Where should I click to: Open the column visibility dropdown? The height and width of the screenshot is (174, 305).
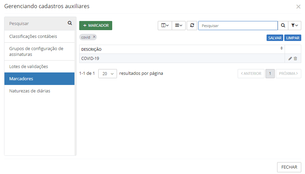165,25
